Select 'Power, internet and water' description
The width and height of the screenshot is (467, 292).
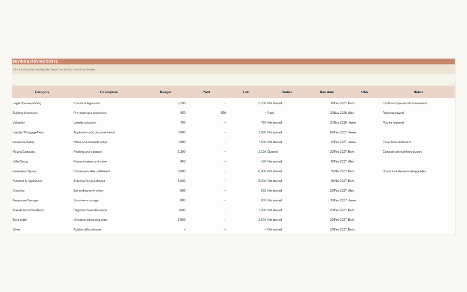(x=90, y=162)
